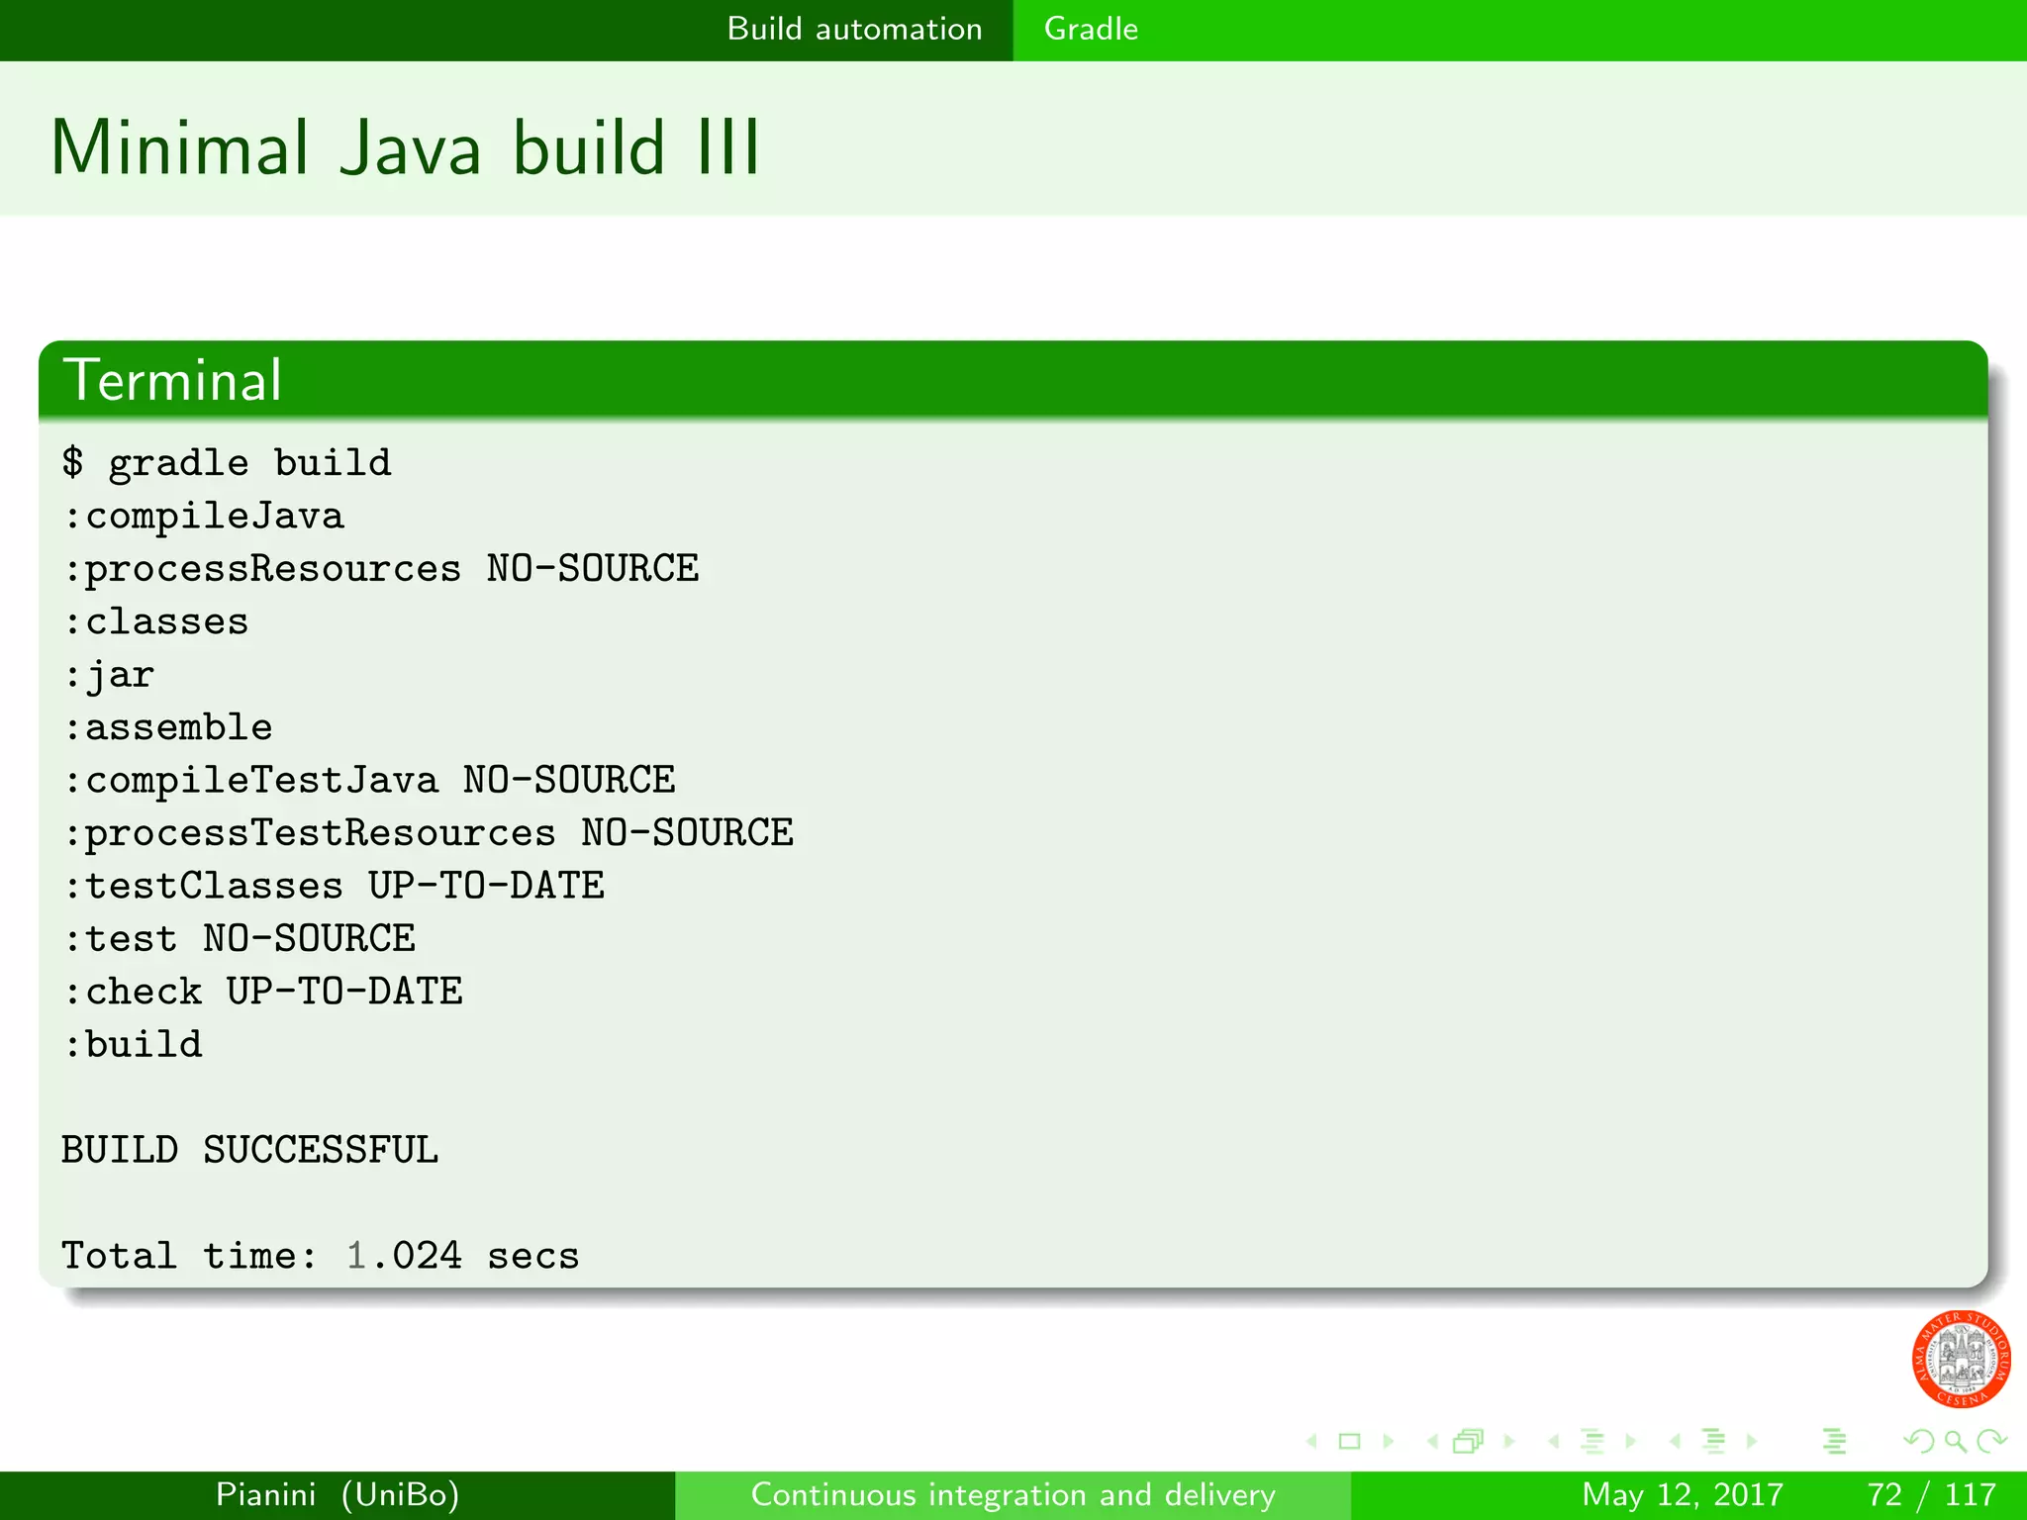This screenshot has width=2027, height=1520.
Task: Jump to next section arrow
Action: click(x=1752, y=1442)
